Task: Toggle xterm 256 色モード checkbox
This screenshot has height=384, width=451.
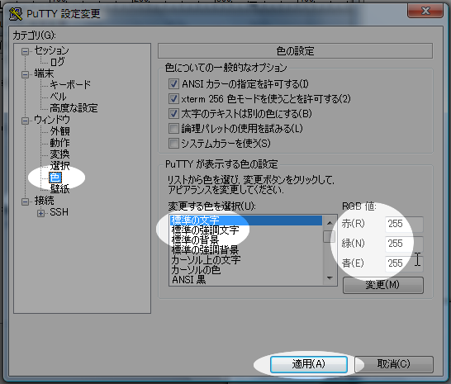Action: 173,98
